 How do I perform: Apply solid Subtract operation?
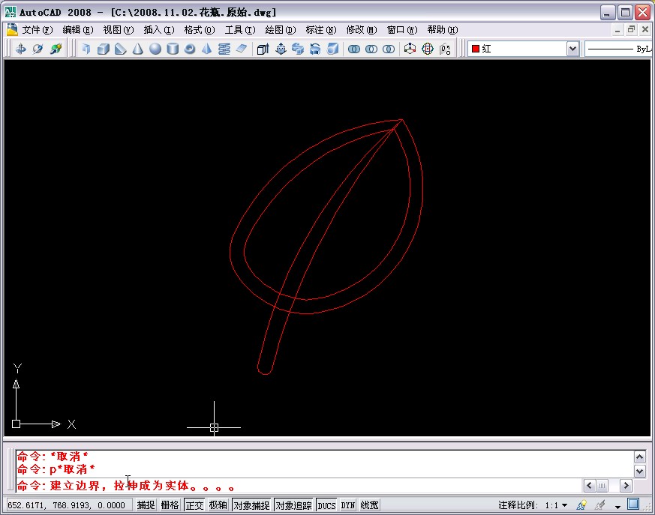coord(371,49)
